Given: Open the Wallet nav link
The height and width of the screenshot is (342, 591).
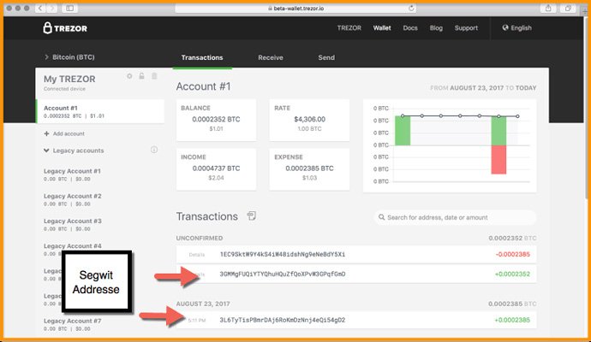Looking at the screenshot, I should coord(382,28).
